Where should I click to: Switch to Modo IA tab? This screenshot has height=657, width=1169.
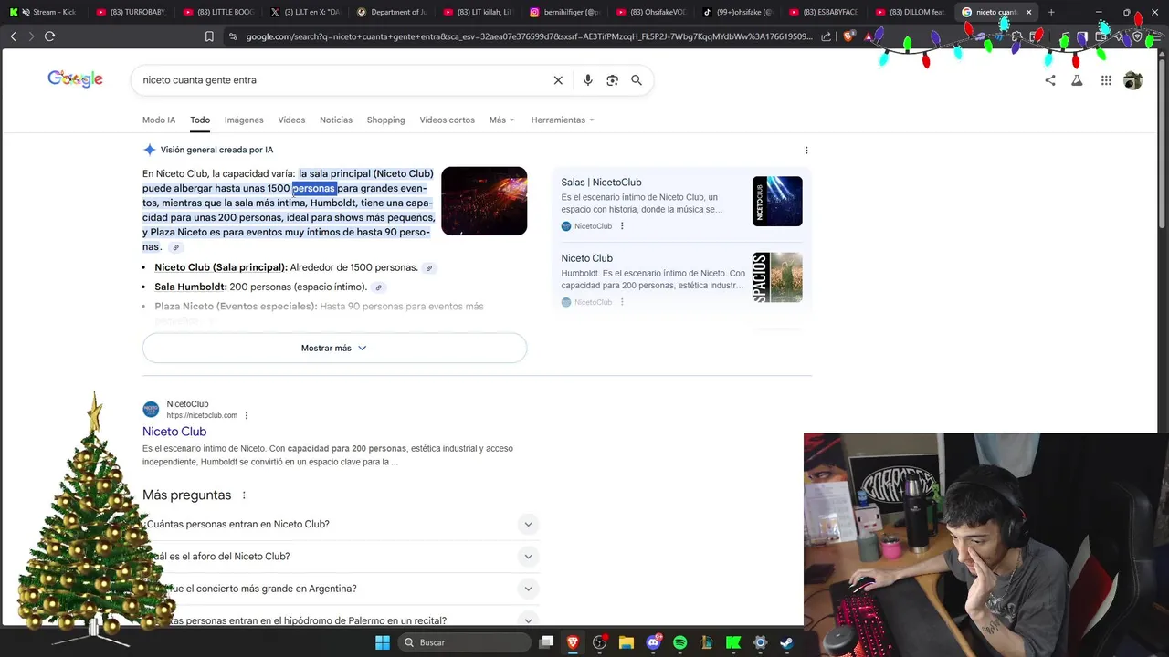(159, 120)
